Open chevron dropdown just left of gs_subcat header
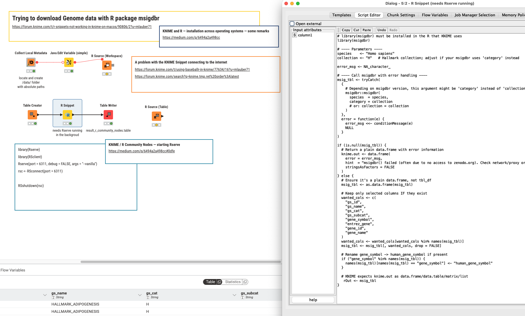 click(234, 295)
